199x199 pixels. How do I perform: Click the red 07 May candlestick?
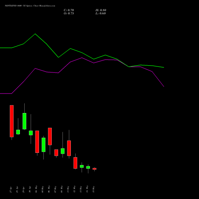(x=56, y=152)
